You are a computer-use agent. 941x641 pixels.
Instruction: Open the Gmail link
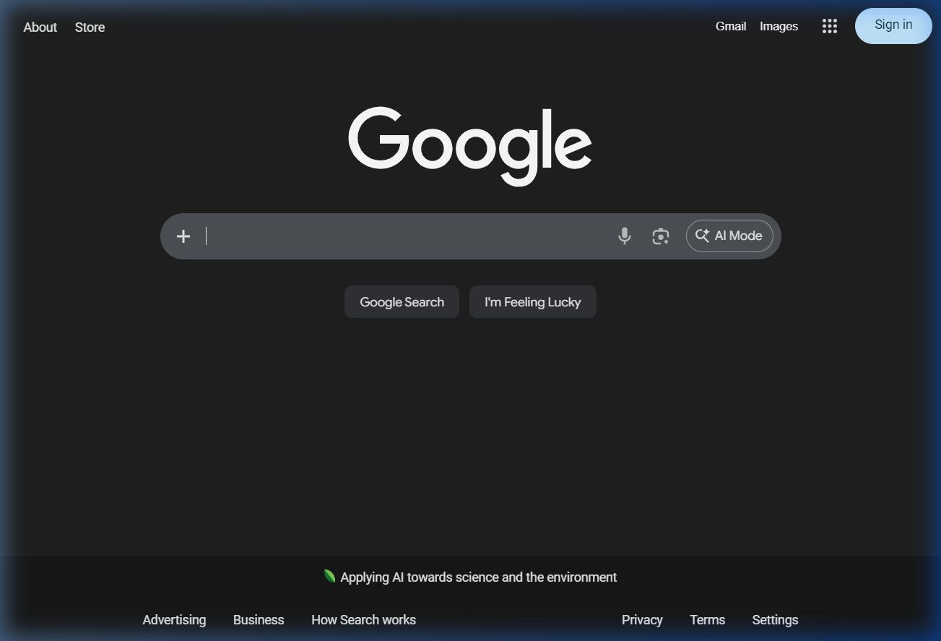click(x=730, y=26)
